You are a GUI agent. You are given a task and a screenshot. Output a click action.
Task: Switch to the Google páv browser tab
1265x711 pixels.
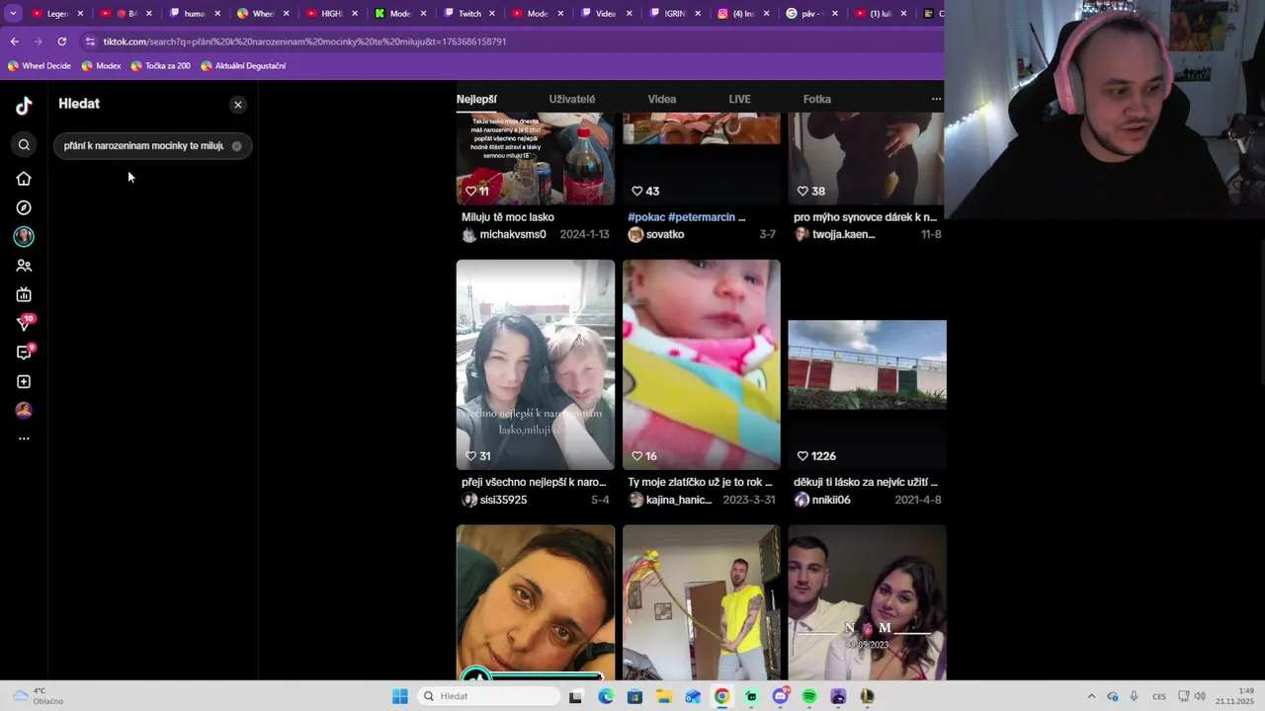811,14
